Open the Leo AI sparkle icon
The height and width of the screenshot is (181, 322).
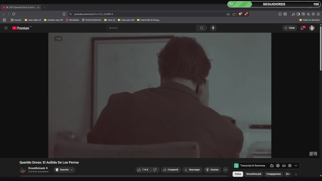308,14
